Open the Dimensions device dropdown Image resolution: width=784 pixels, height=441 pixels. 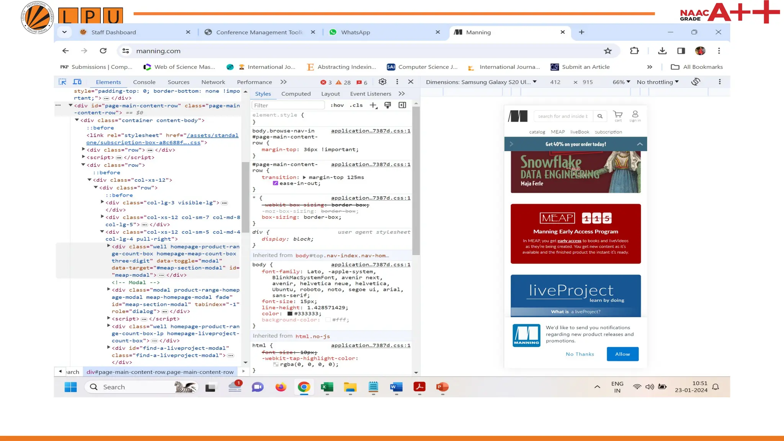click(481, 82)
